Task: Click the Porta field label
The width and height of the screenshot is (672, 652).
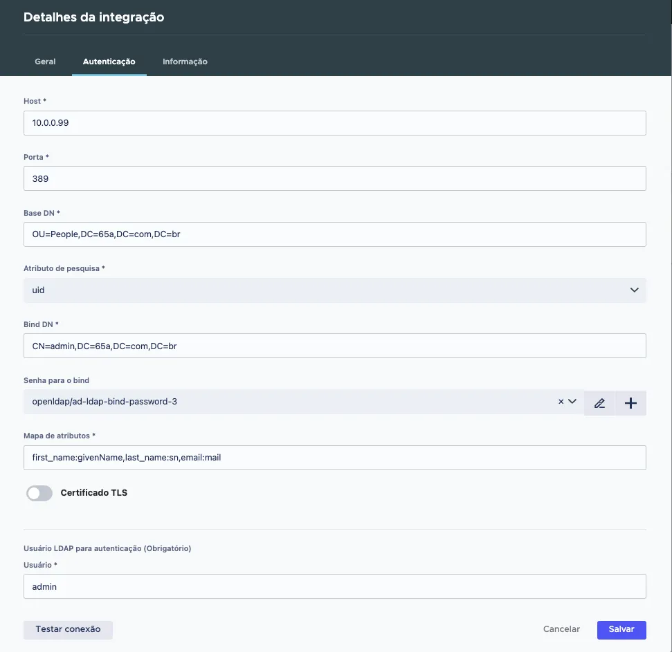Action: pyautogui.click(x=36, y=157)
